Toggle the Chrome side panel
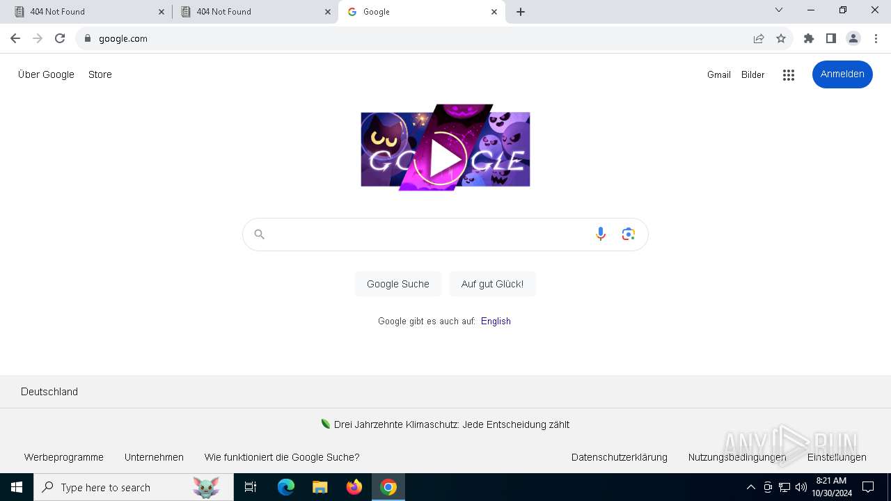 pyautogui.click(x=831, y=38)
